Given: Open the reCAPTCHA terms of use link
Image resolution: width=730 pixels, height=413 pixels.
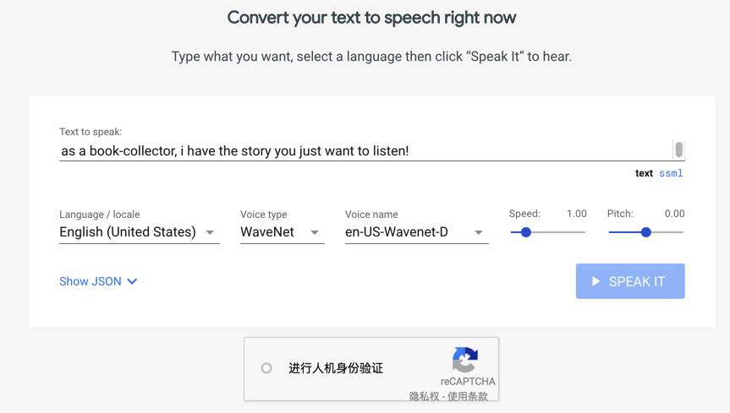Looking at the screenshot, I should tap(468, 396).
